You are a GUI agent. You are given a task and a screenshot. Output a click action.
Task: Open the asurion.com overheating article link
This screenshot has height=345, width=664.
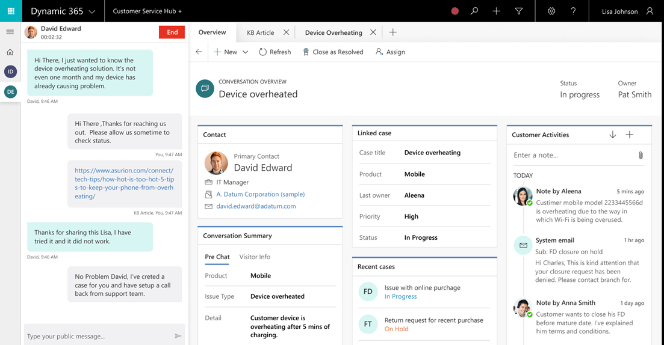coord(125,183)
